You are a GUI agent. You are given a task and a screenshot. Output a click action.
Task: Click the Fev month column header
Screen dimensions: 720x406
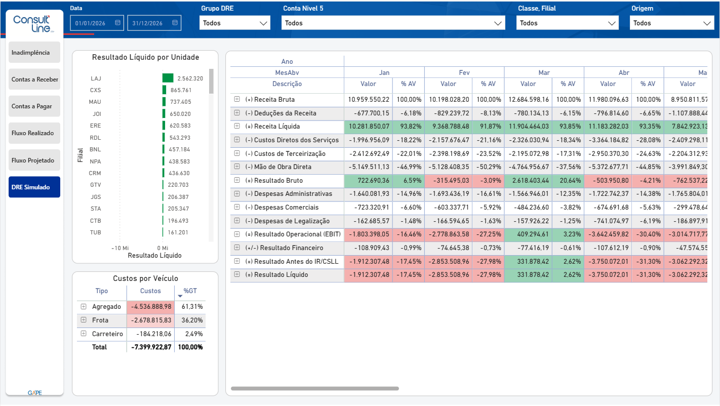[464, 73]
